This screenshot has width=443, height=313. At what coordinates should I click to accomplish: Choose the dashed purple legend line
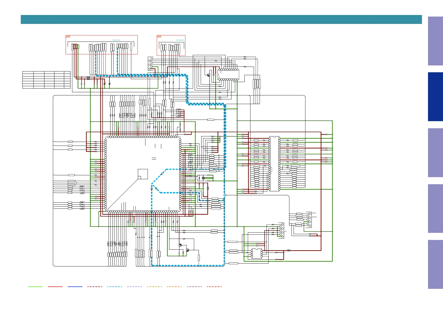(194, 287)
